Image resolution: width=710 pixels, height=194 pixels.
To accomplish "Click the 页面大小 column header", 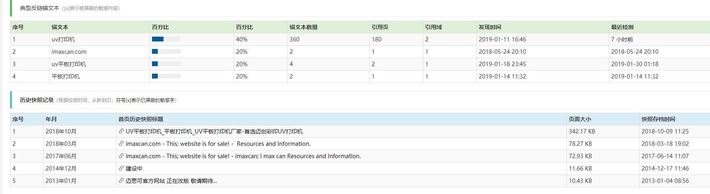I will coord(580,119).
